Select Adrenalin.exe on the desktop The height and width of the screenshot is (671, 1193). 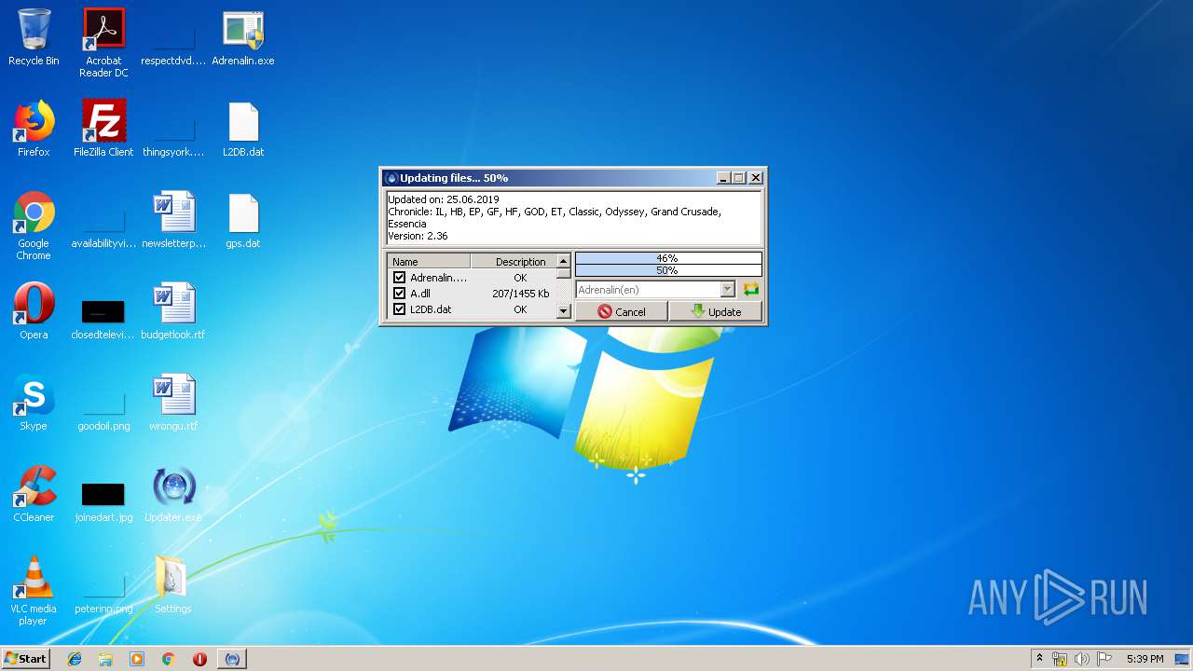[243, 38]
